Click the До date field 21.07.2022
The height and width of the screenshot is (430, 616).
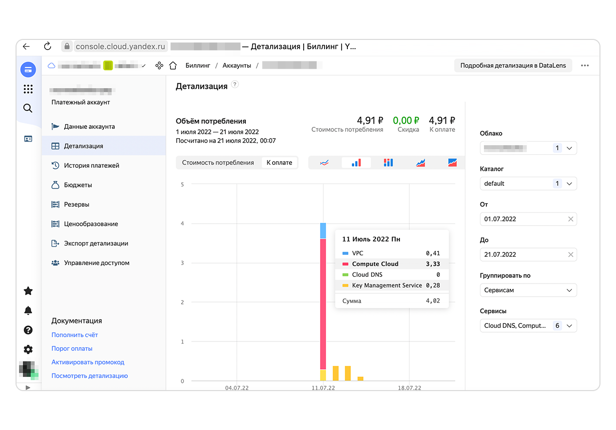[x=528, y=254]
